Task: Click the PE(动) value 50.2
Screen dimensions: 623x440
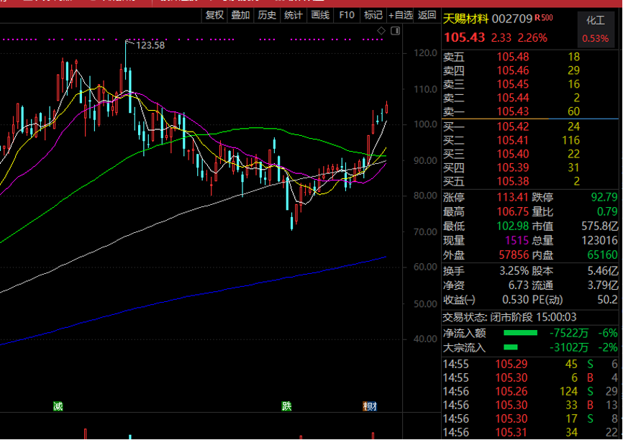Action: 607,299
